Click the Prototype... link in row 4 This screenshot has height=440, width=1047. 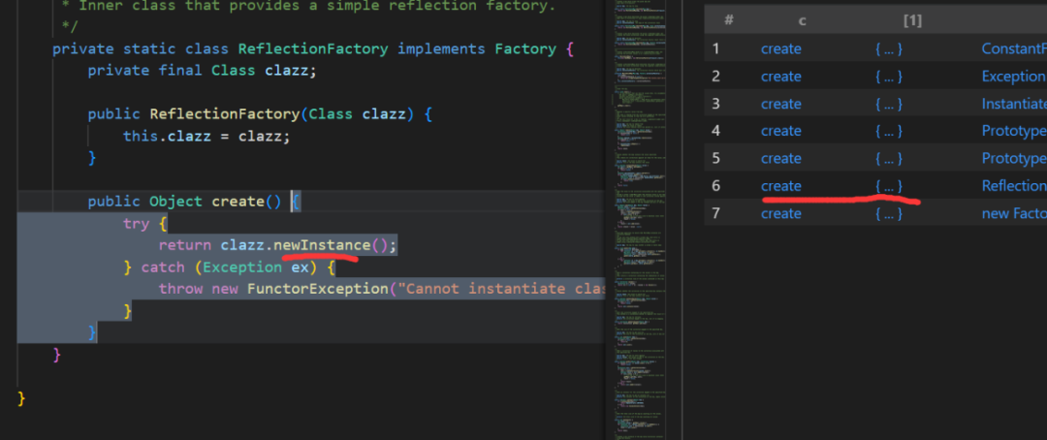(1014, 131)
